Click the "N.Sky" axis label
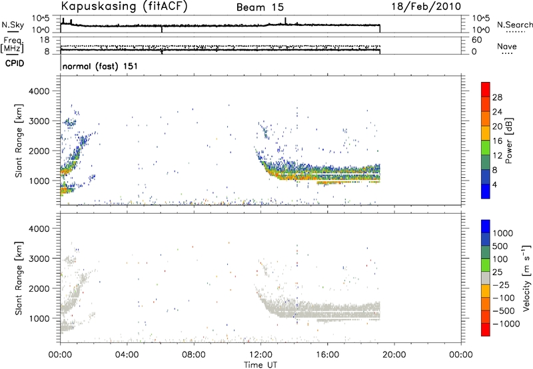 click(x=13, y=25)
